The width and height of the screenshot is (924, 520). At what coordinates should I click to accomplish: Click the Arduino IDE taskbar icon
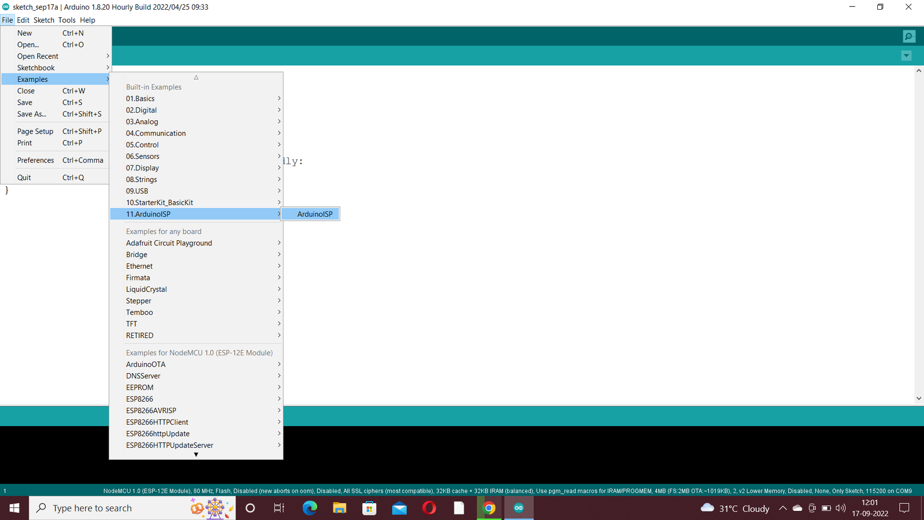coord(519,508)
